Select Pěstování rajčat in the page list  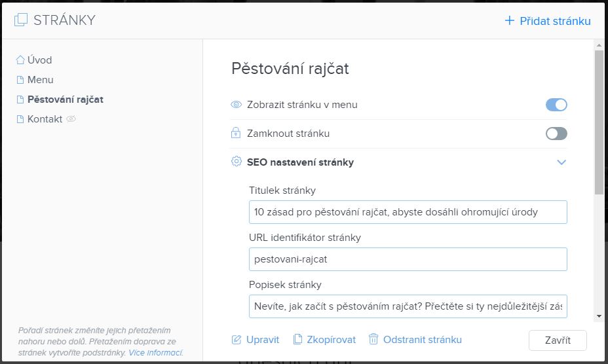coord(65,100)
